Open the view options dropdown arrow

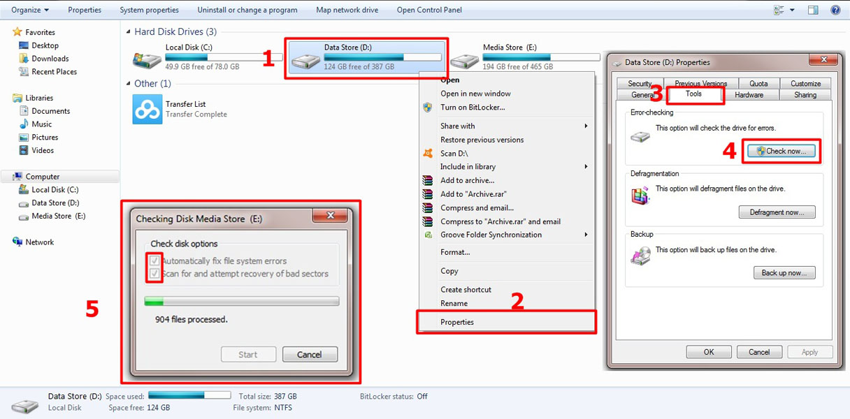792,10
